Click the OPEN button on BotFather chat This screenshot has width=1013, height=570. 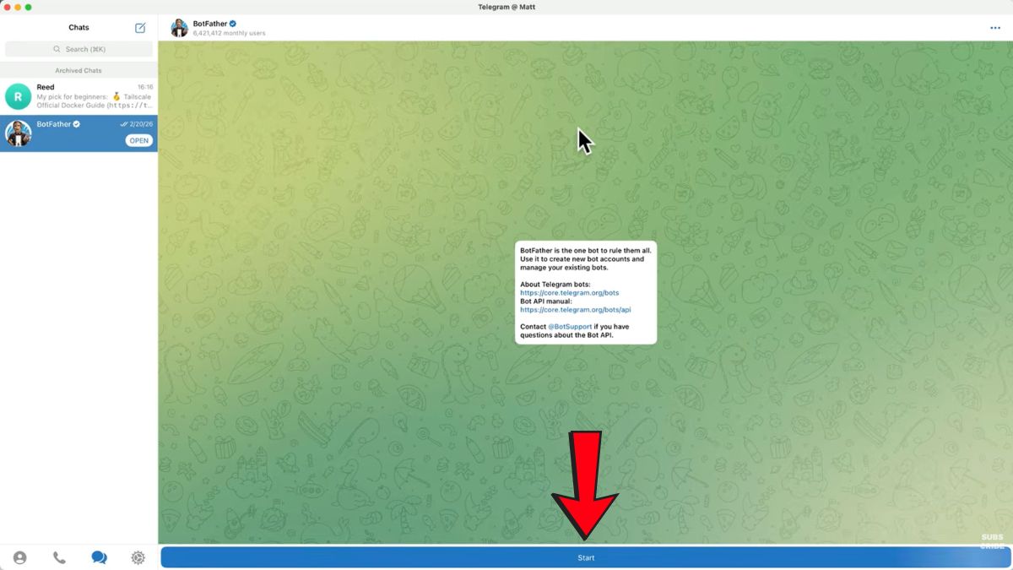pyautogui.click(x=139, y=141)
